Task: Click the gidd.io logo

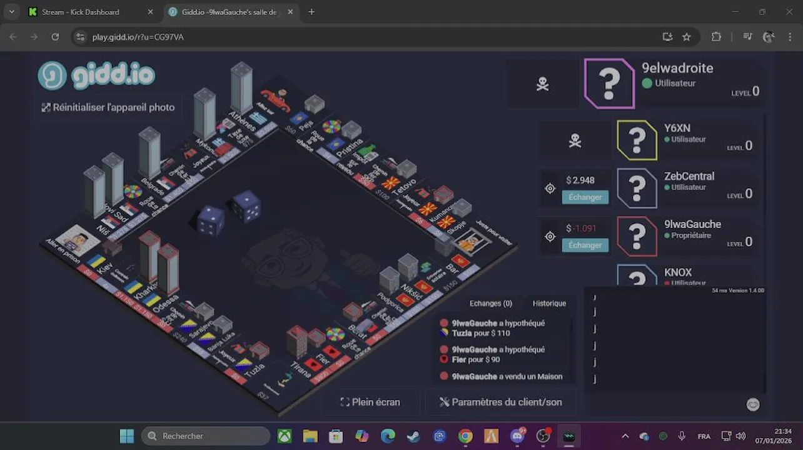Action: (x=96, y=76)
